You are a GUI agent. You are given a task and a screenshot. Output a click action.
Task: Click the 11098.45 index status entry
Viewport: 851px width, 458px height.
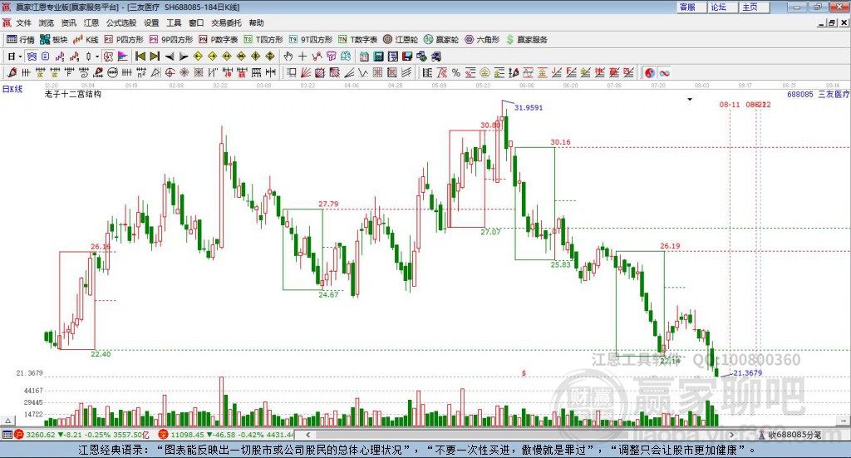[228, 435]
